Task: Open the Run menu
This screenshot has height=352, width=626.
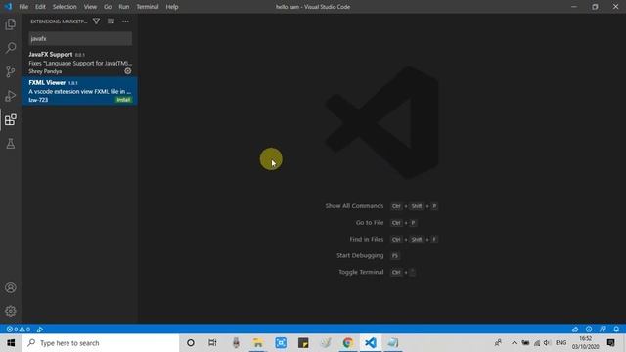Action: [124, 7]
